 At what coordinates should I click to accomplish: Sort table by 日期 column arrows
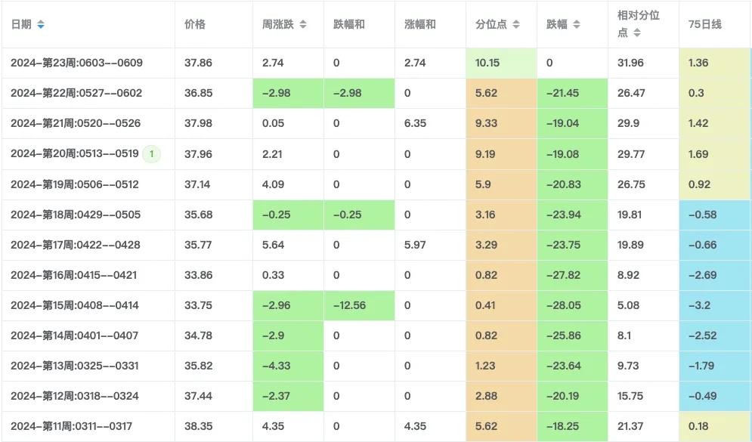41,25
